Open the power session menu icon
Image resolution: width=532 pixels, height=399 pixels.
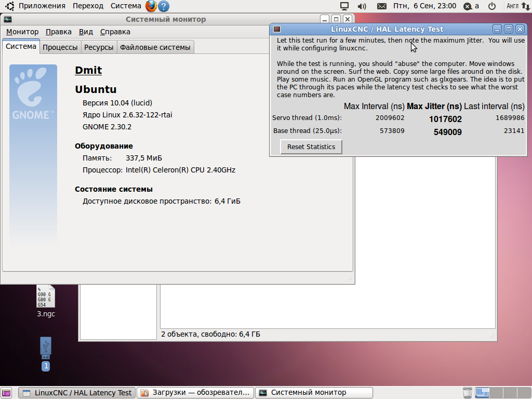(491, 6)
